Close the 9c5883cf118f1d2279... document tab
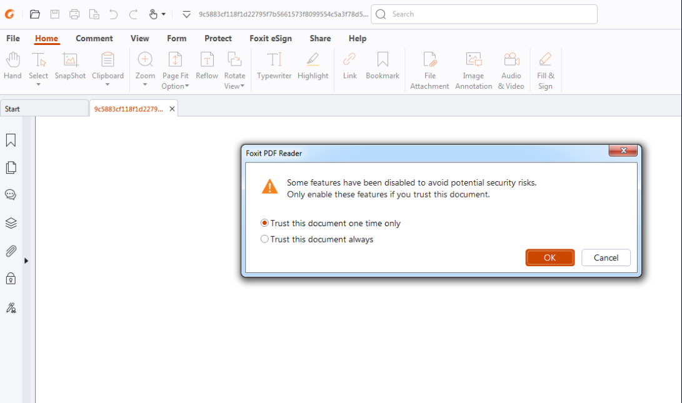 click(x=173, y=109)
